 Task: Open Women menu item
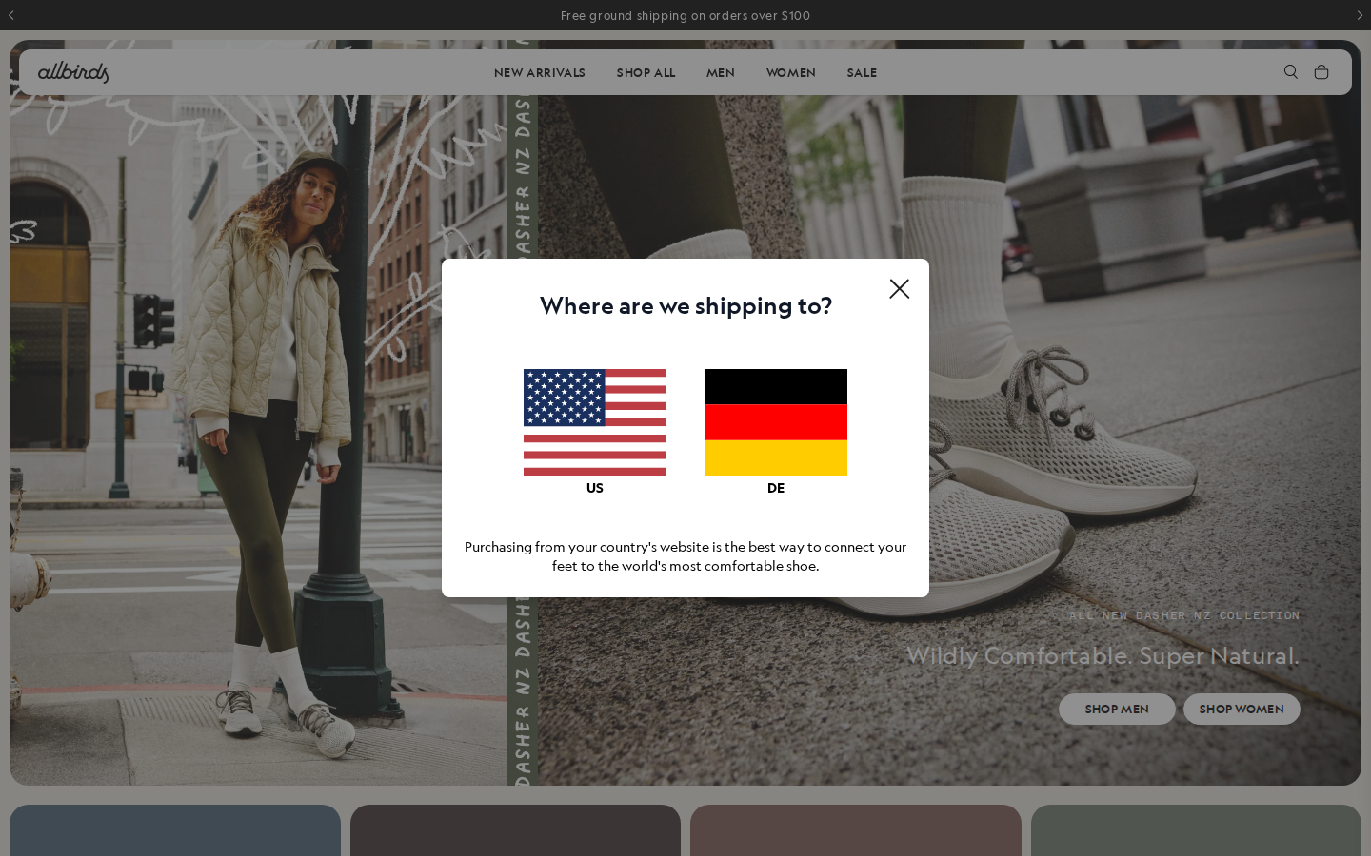(x=791, y=73)
